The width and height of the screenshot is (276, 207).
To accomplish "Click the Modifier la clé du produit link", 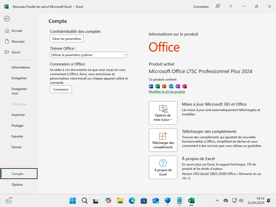I will [167, 92].
